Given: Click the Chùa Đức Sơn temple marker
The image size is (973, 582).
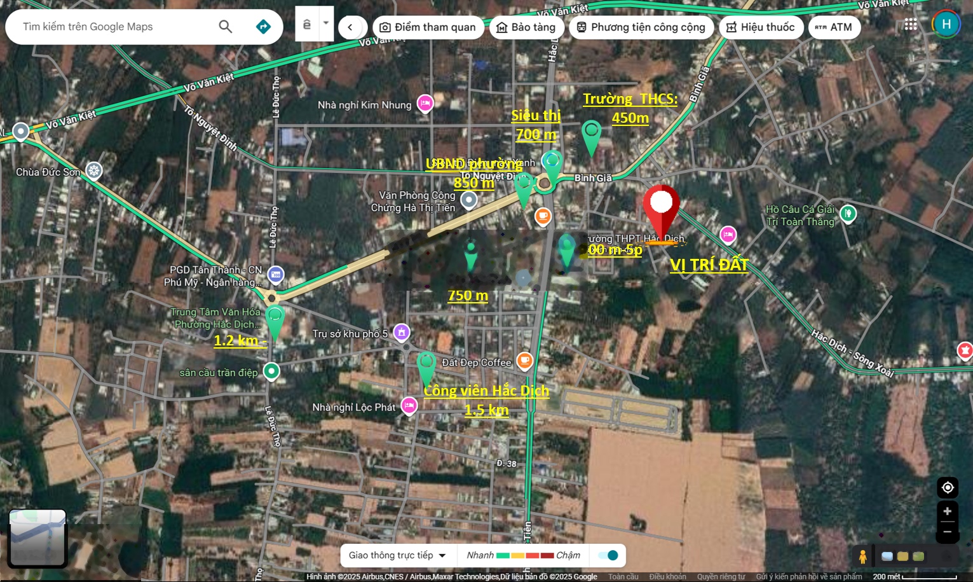Looking at the screenshot, I should point(94,171).
